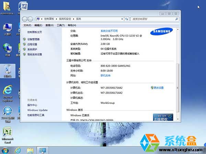Click the shield icon beside 更改设置
Viewport: 206px width, 154px height.
coord(152,88)
